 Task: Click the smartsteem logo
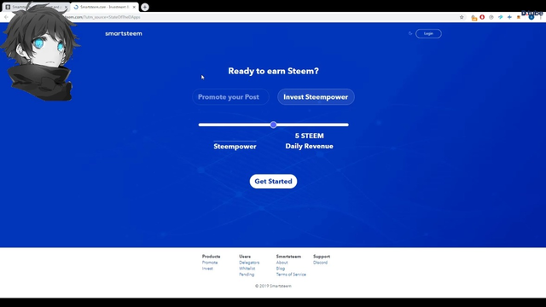(124, 33)
